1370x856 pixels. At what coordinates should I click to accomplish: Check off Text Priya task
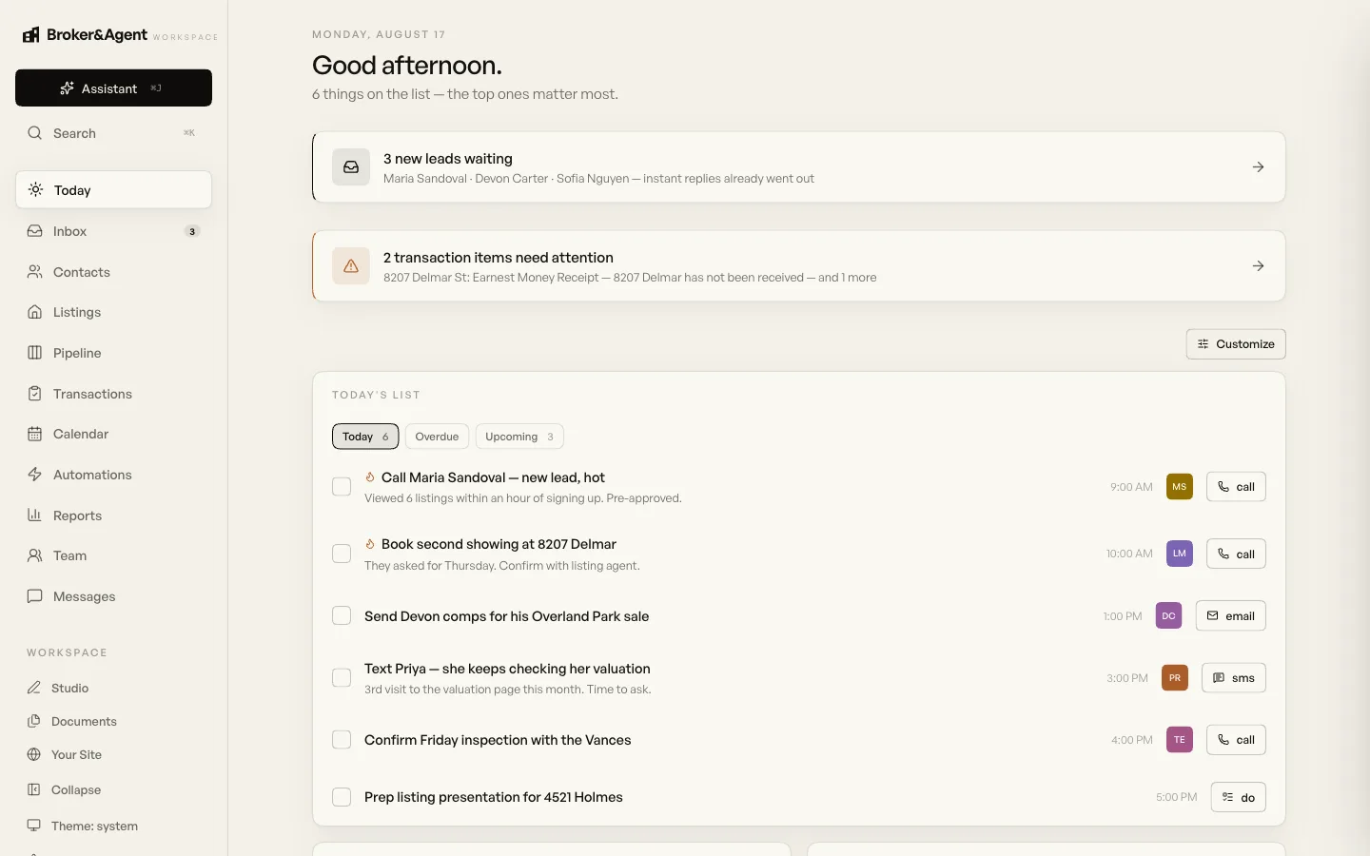pos(342,678)
